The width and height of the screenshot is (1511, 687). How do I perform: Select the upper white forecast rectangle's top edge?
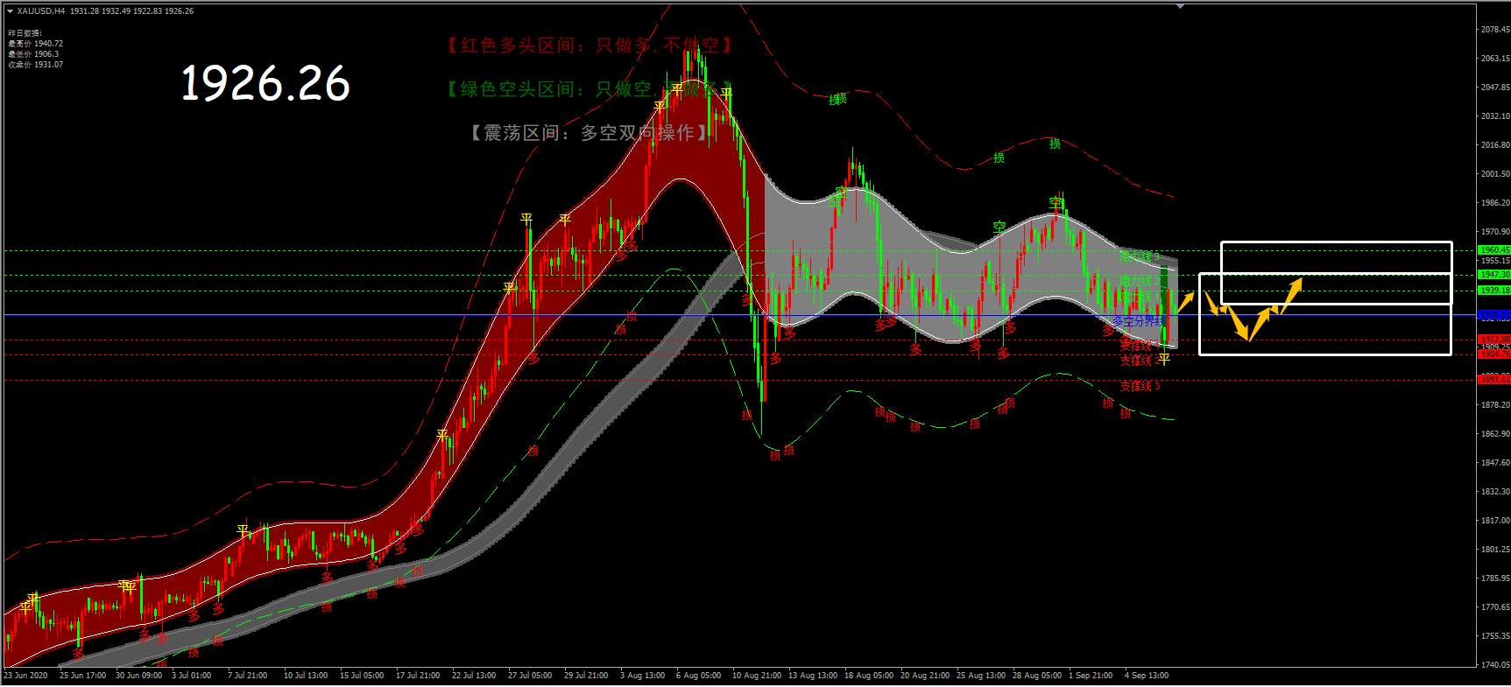pos(1336,242)
